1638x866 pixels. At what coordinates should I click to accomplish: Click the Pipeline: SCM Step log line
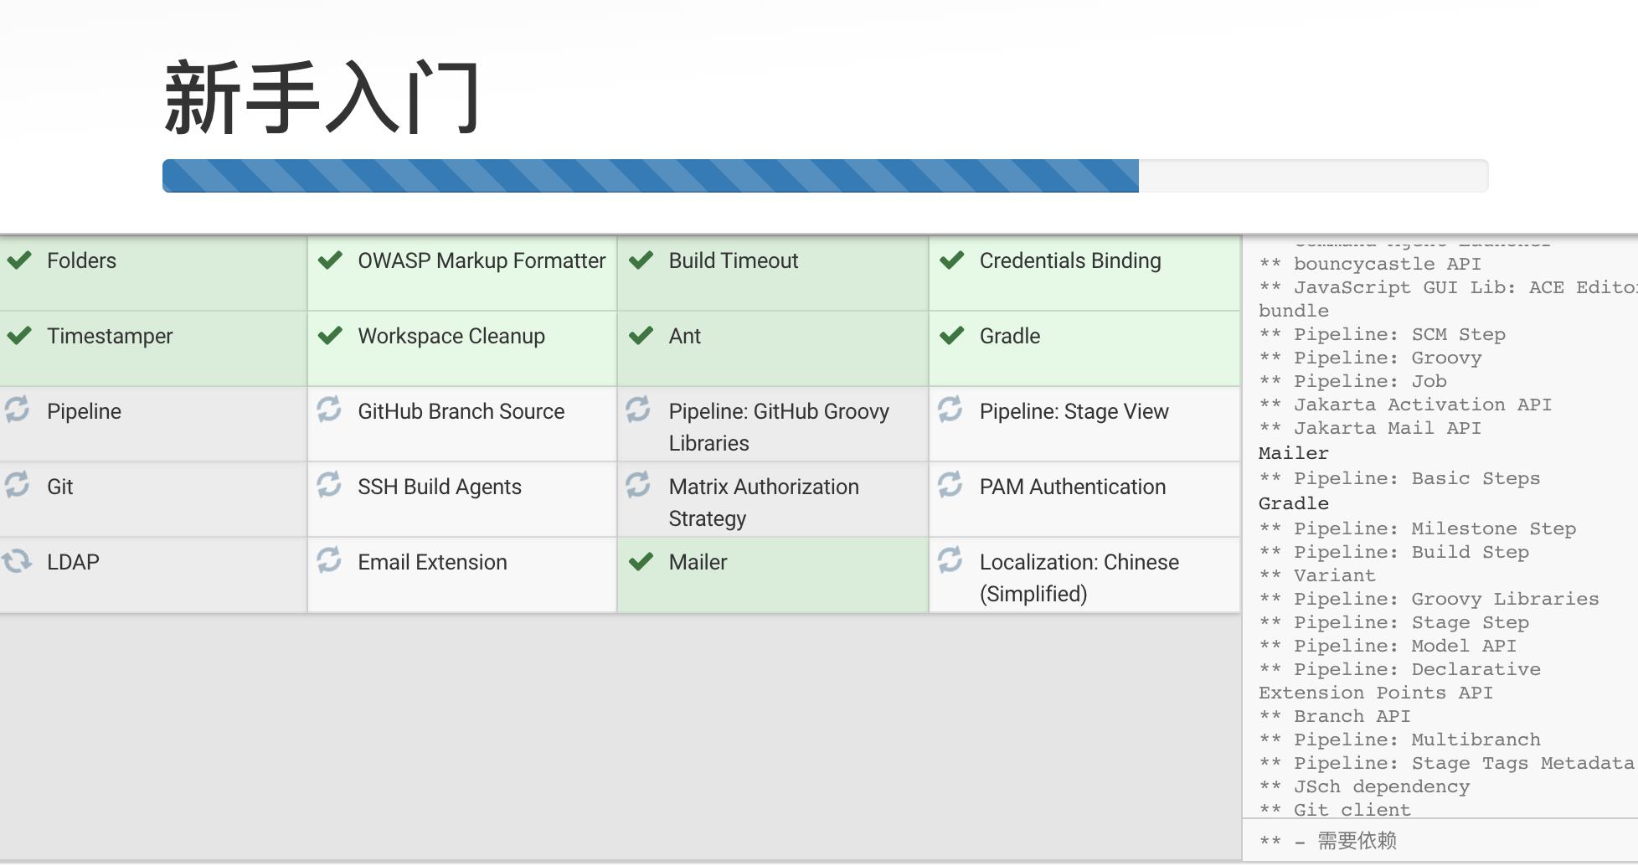point(1382,334)
